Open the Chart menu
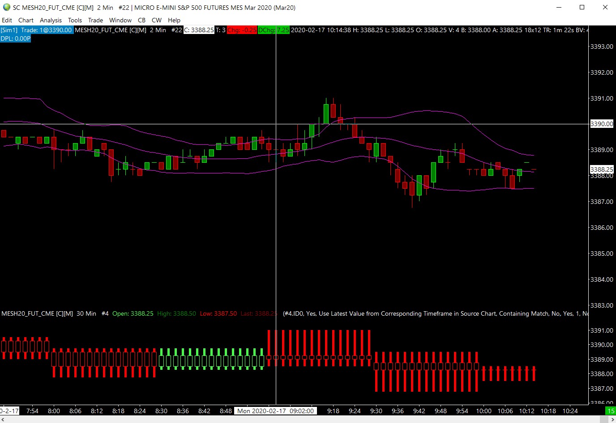Image resolution: width=616 pixels, height=423 pixels. (26, 20)
